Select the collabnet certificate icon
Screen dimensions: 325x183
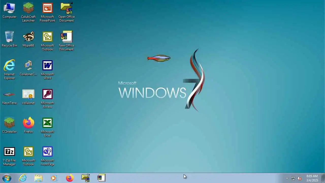click(28, 97)
